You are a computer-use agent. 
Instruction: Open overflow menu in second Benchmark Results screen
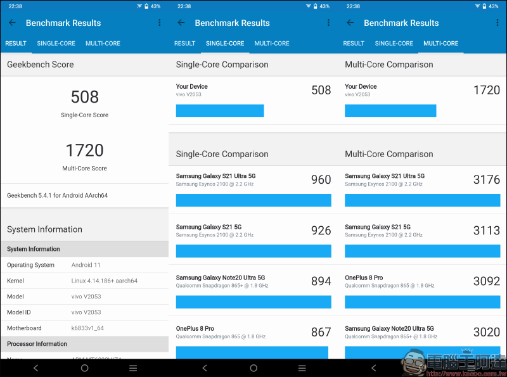328,23
